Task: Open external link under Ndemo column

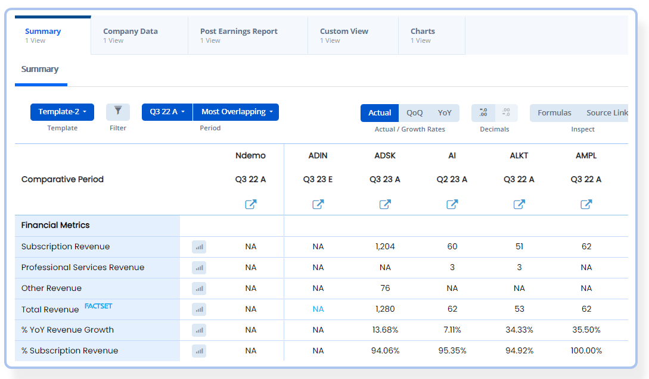Action: point(251,204)
